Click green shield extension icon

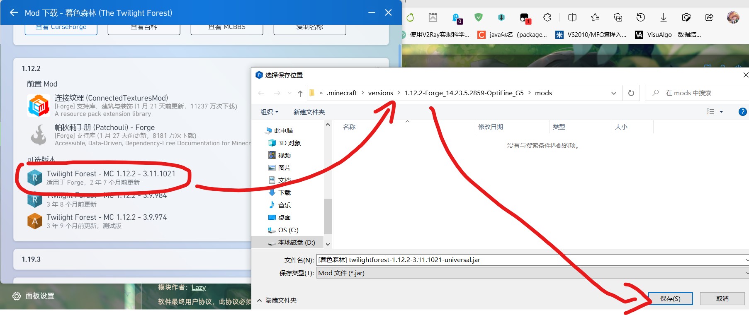pos(479,17)
